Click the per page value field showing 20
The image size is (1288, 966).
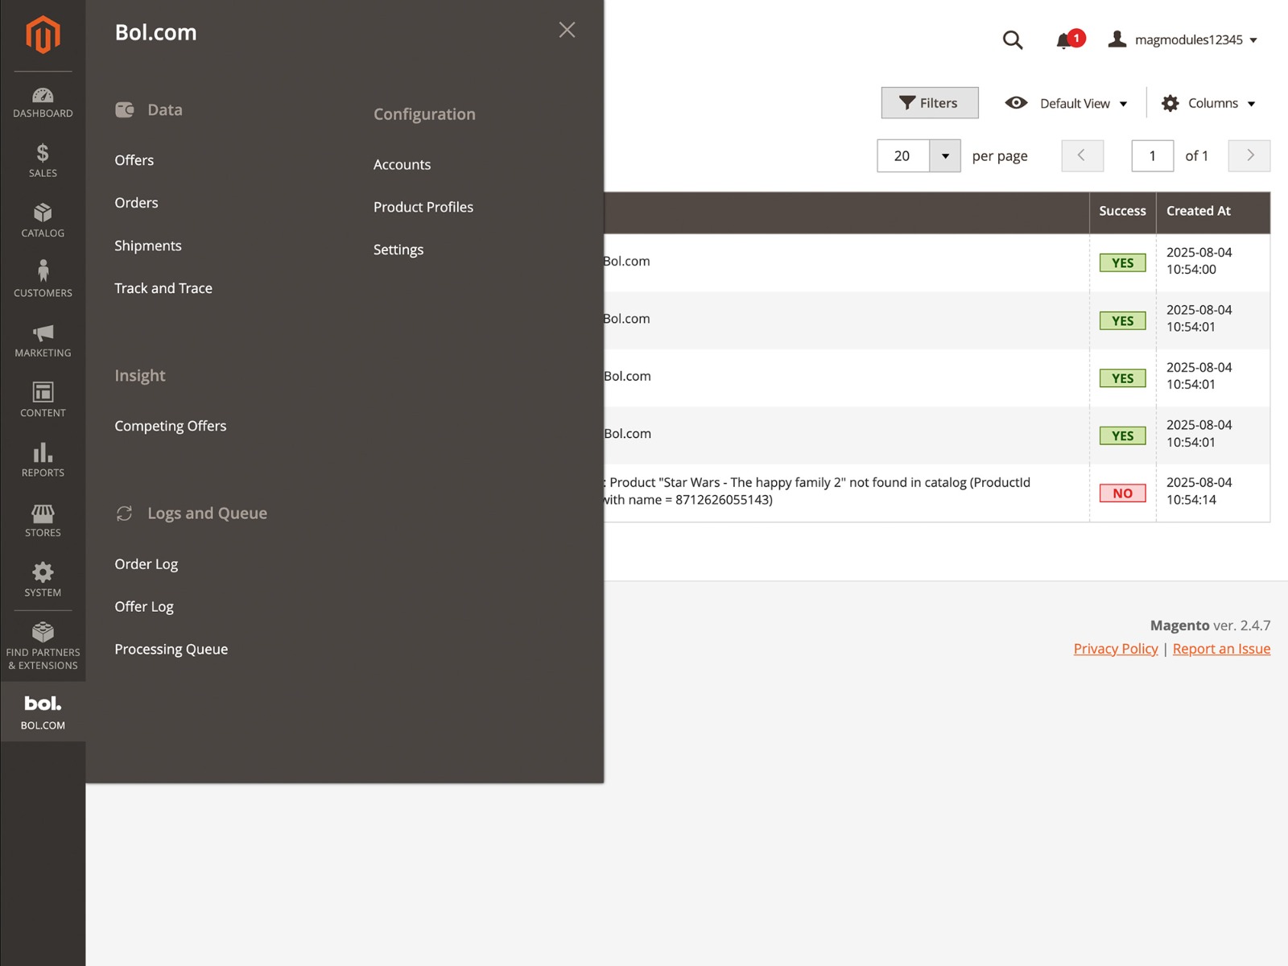(903, 156)
